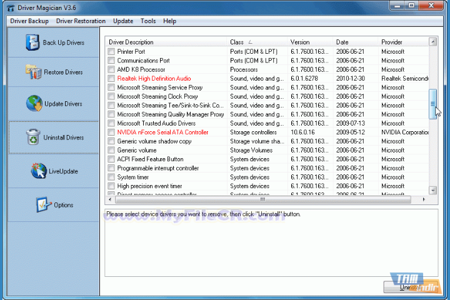This screenshot has width=450, height=300.
Task: Check Microsoft Trusted Audio Drivers checkbox
Action: coord(111,123)
